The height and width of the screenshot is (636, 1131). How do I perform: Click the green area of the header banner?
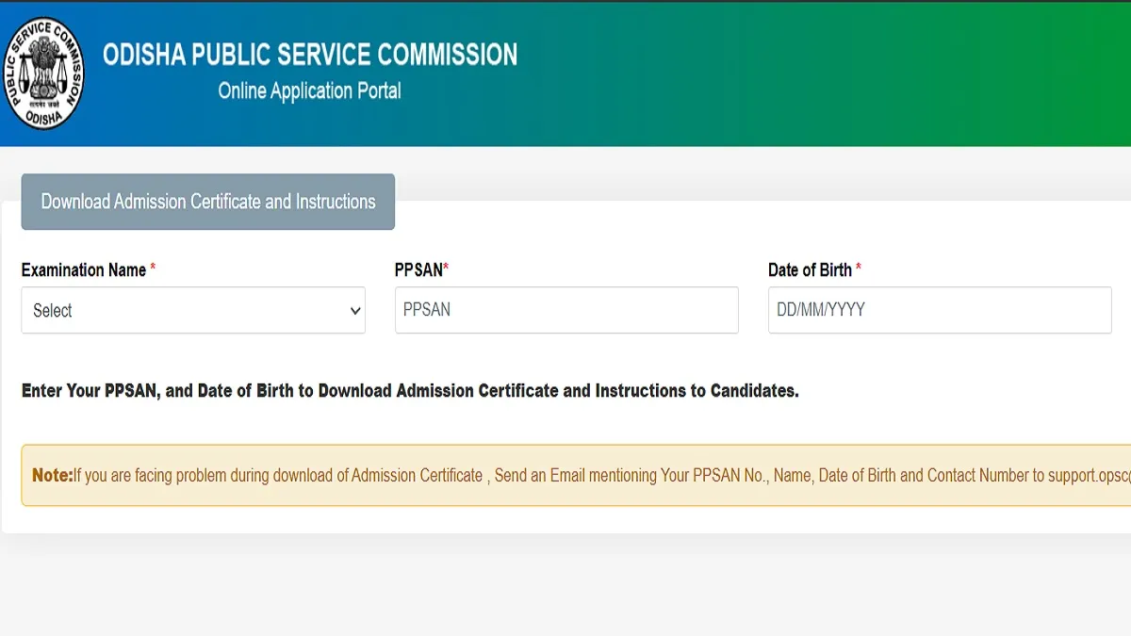coord(990,75)
